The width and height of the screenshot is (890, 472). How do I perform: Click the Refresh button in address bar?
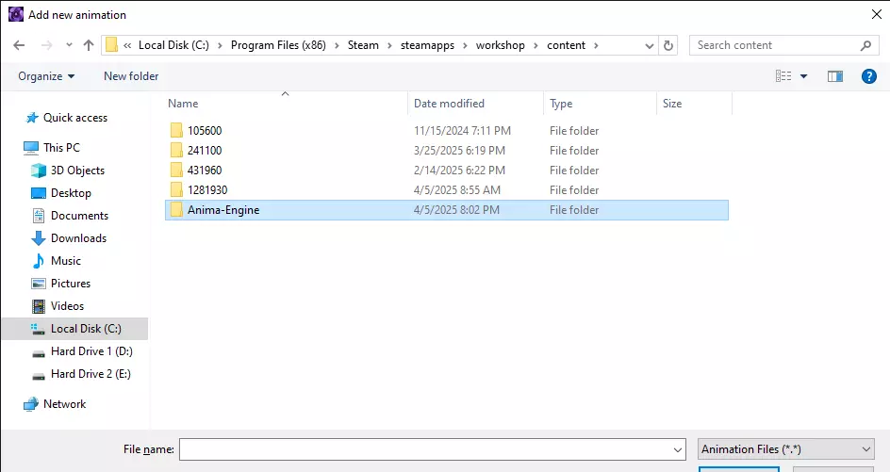[668, 45]
